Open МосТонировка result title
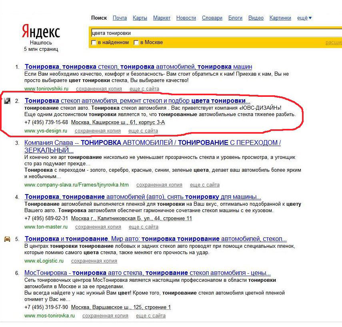 tap(148, 273)
